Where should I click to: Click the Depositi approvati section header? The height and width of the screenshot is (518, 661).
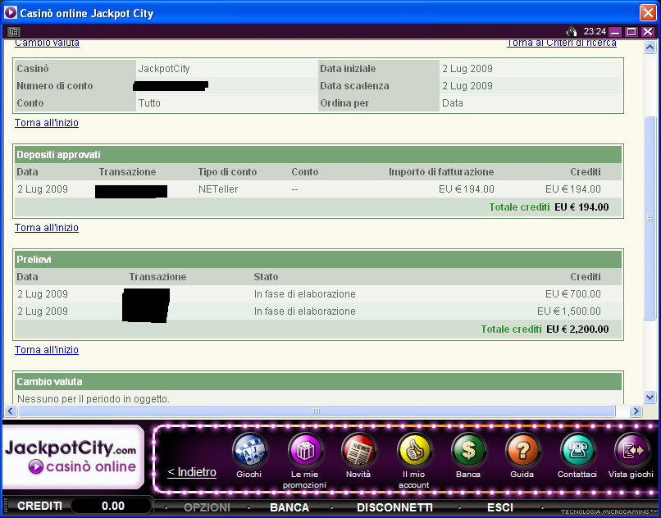coord(318,155)
